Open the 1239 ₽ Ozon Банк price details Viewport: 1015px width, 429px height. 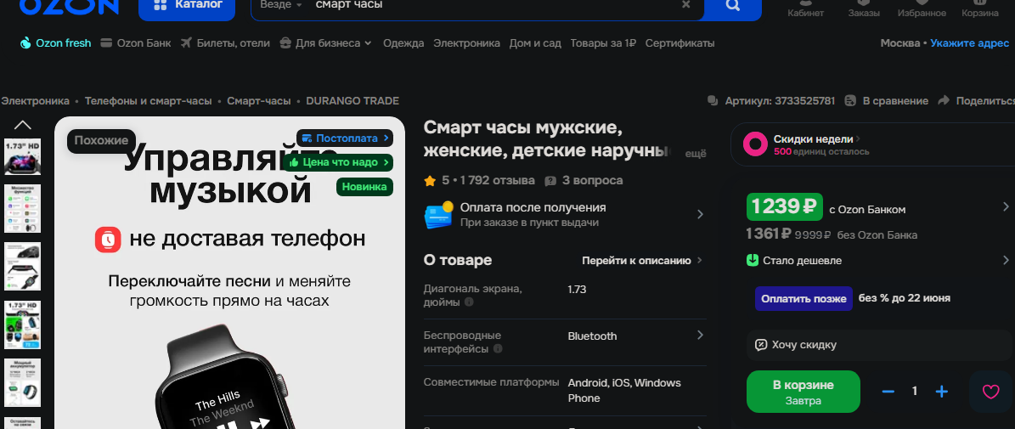coord(878,207)
